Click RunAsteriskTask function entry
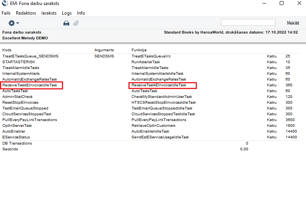This screenshot has width=306, height=207. click(146, 62)
